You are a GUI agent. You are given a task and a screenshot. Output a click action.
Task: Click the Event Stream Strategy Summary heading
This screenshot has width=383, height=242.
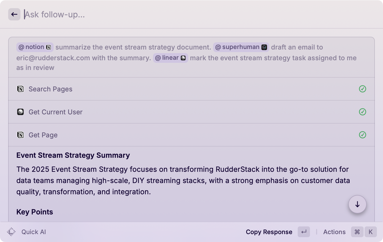[x=73, y=155]
